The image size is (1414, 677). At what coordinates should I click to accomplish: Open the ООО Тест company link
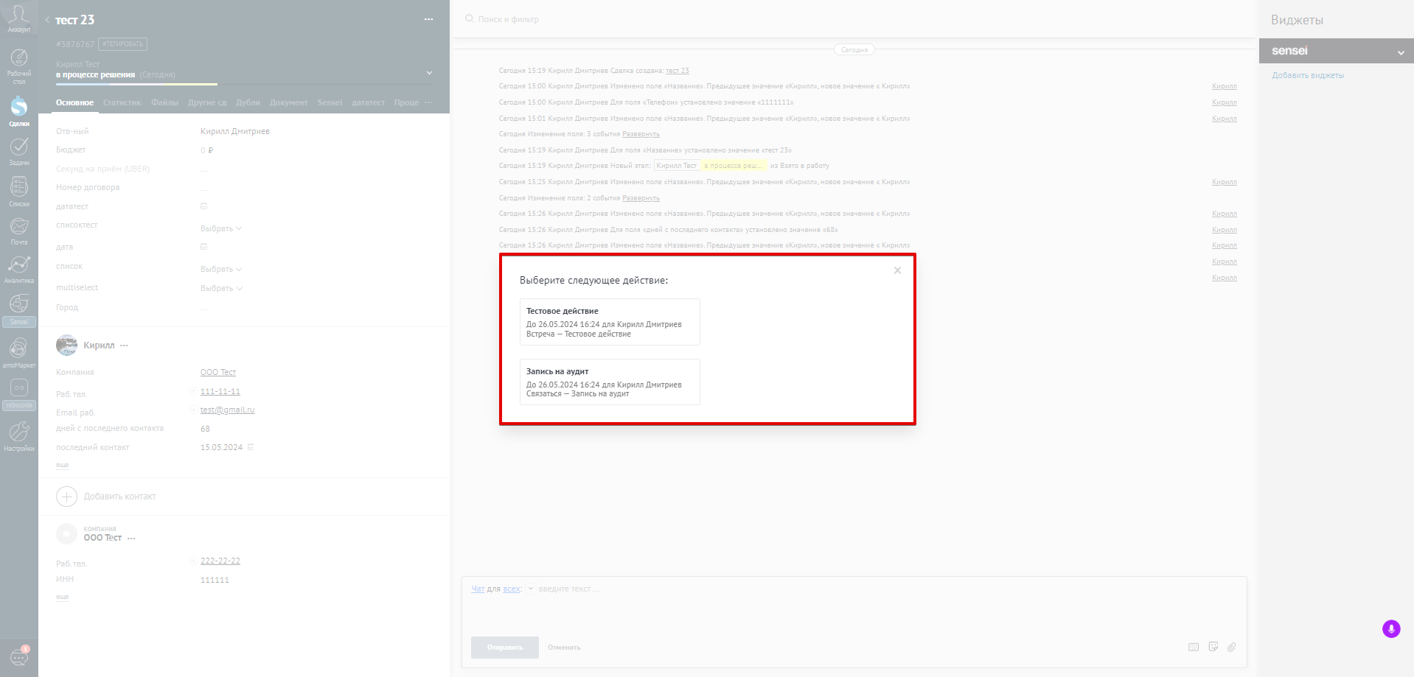218,372
